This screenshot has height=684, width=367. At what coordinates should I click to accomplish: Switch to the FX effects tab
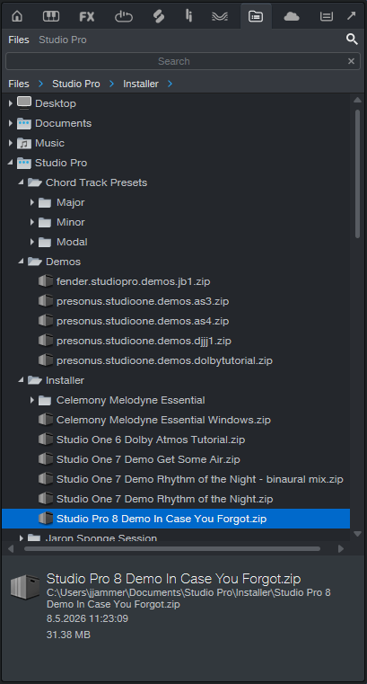[87, 16]
